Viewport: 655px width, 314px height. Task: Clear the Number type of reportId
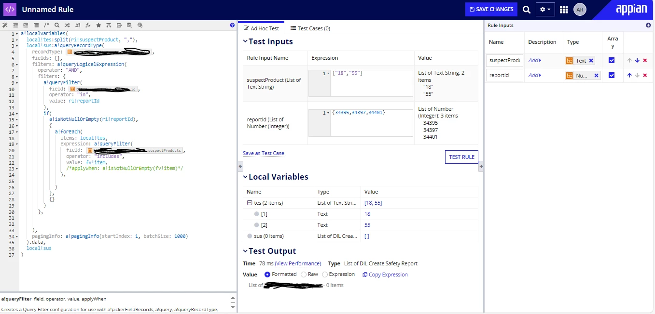tap(596, 76)
